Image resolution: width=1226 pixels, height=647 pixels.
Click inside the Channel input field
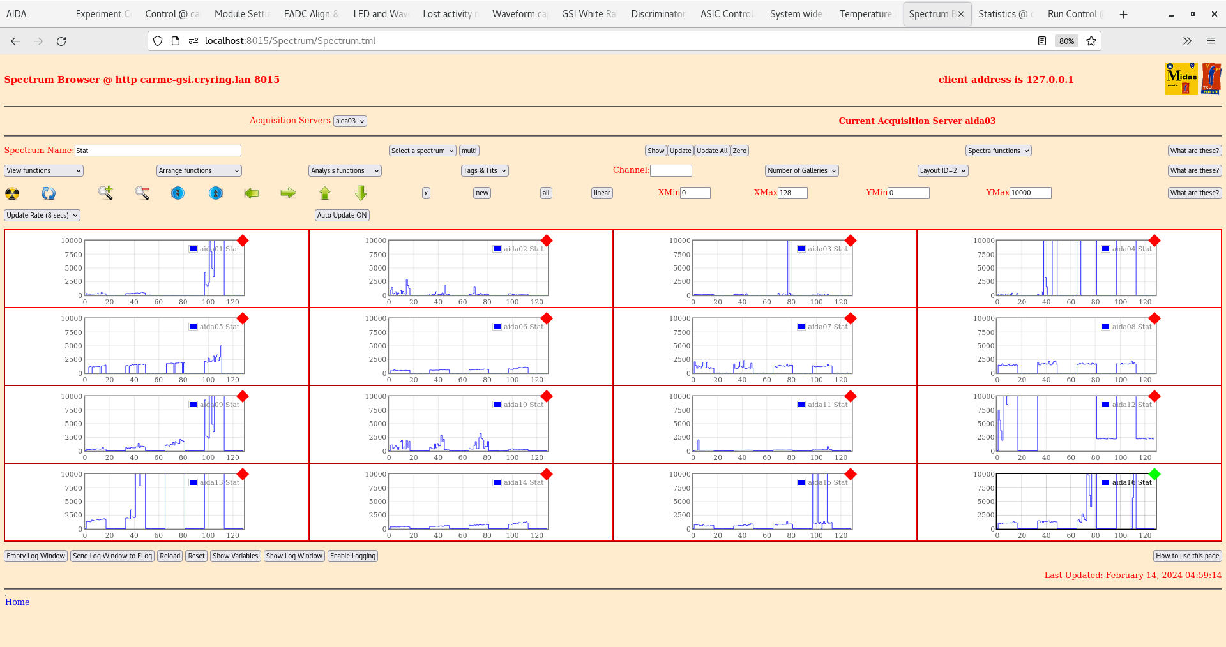point(671,170)
